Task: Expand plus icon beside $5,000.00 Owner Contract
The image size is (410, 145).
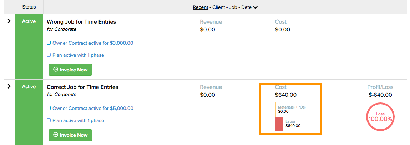Action: pos(49,108)
